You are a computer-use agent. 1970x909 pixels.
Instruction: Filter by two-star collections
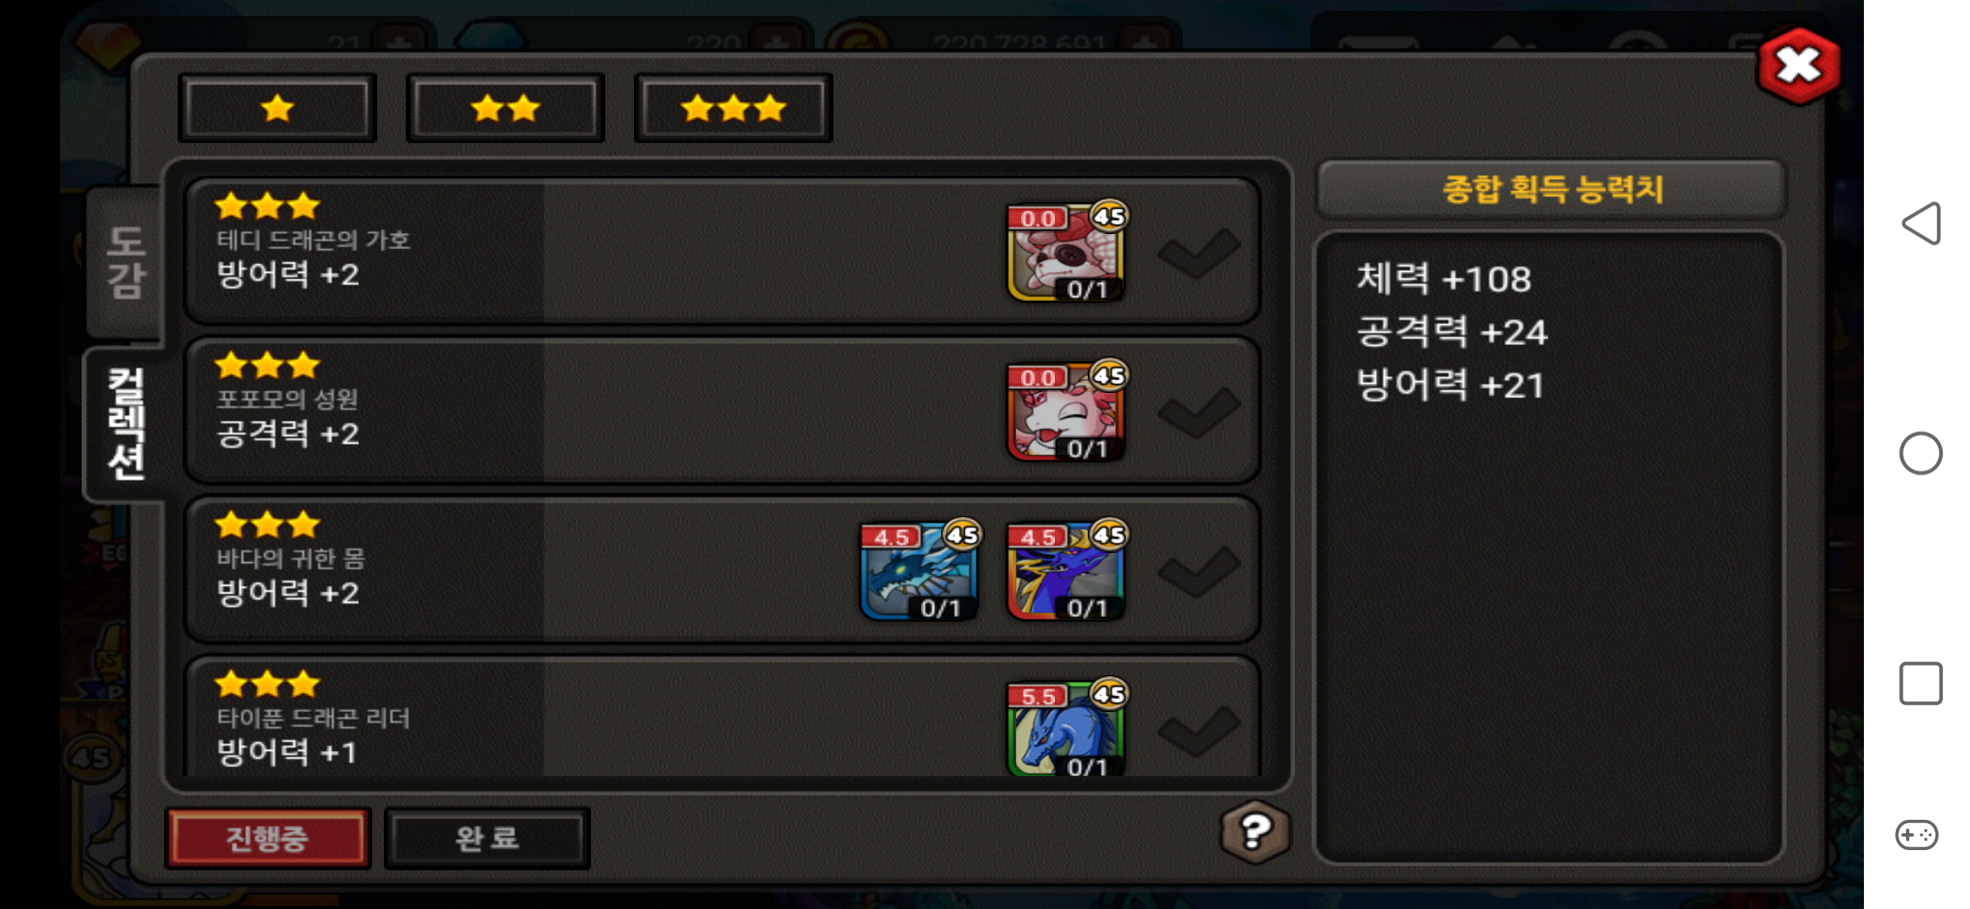pyautogui.click(x=505, y=108)
